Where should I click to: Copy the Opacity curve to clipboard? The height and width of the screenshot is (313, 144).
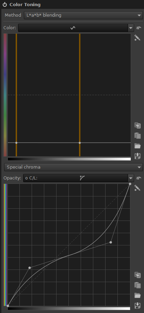point(138,275)
